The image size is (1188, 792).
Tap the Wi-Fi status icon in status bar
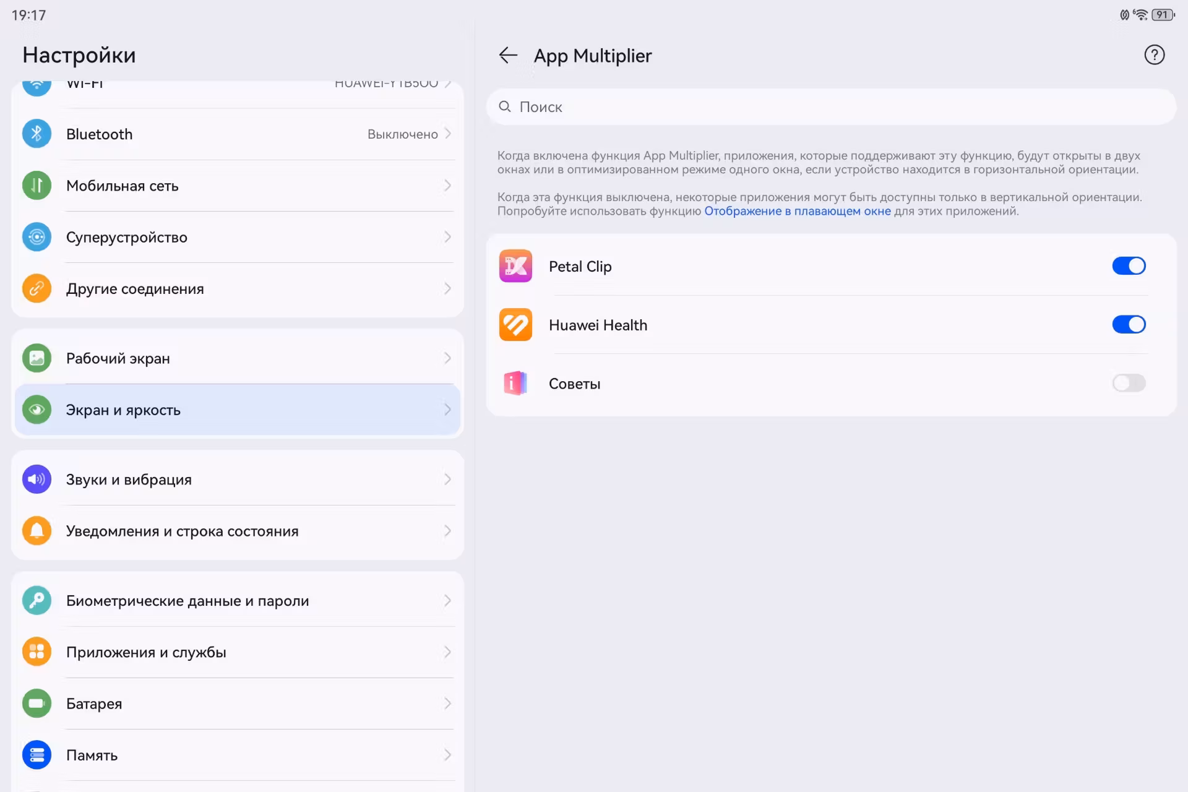pyautogui.click(x=1140, y=15)
